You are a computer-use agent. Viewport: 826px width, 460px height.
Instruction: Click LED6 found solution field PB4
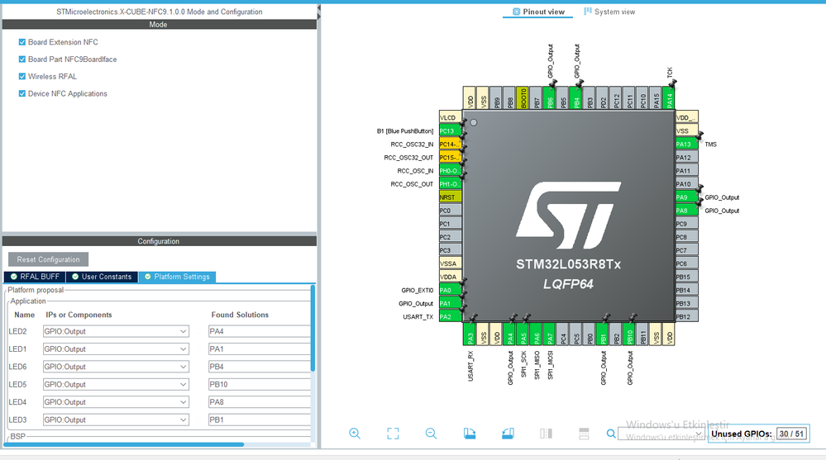click(259, 367)
